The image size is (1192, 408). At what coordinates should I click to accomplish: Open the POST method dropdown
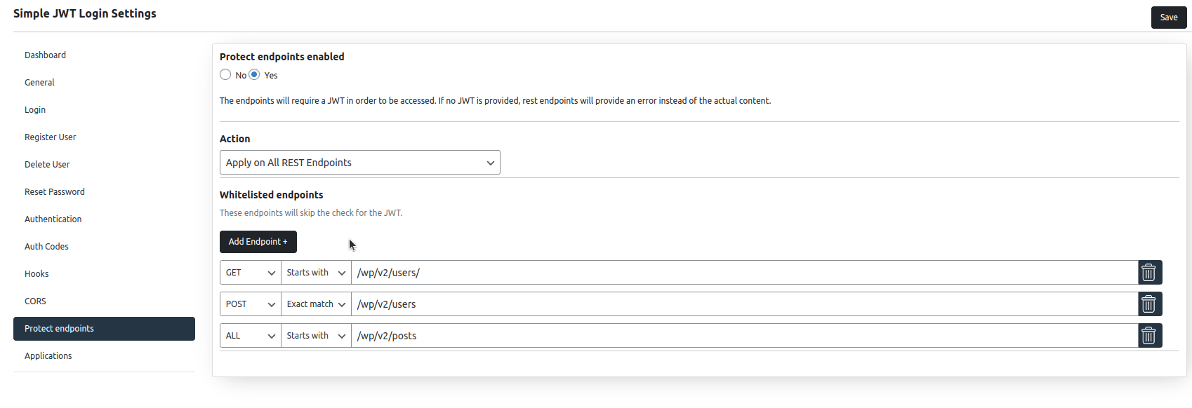point(251,304)
